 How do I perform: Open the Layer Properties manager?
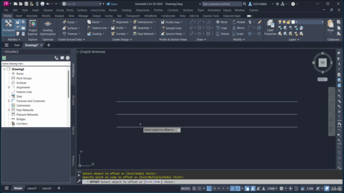[x=270, y=27]
